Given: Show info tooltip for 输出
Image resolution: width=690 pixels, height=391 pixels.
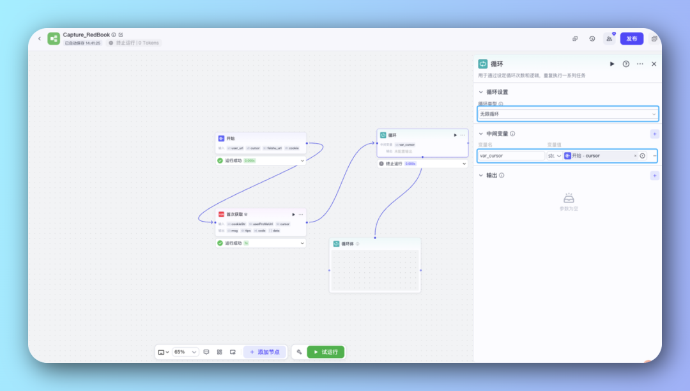Looking at the screenshot, I should (x=502, y=176).
